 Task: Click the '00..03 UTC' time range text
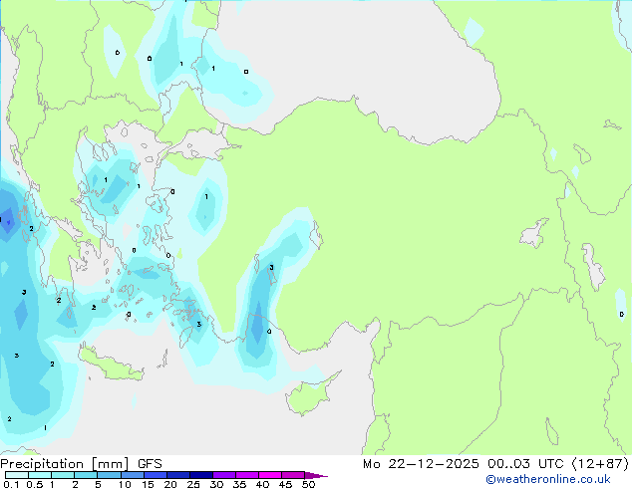pyautogui.click(x=525, y=464)
